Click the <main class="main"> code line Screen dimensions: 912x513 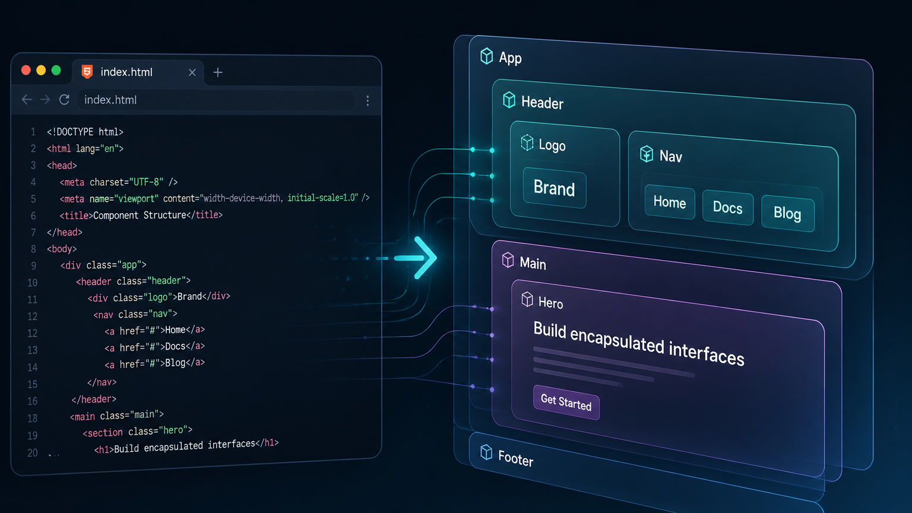click(x=117, y=416)
